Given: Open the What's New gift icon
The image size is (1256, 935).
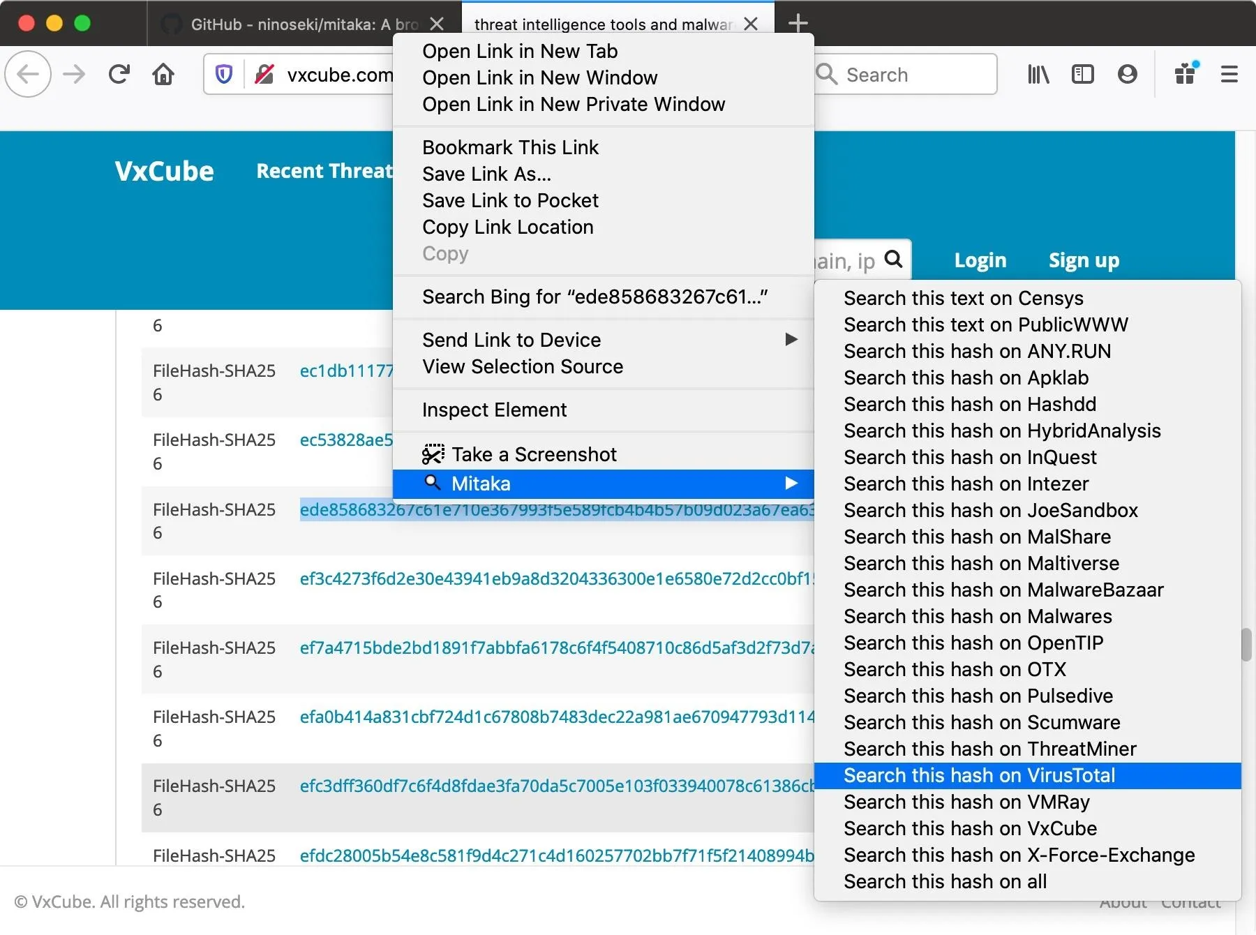Looking at the screenshot, I should [x=1186, y=73].
